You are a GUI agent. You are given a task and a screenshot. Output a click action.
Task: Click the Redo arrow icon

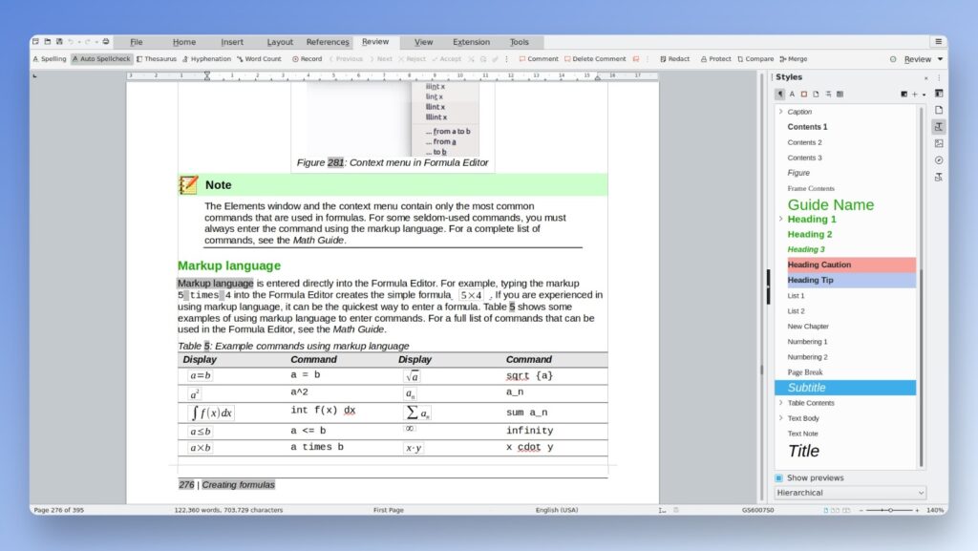87,42
